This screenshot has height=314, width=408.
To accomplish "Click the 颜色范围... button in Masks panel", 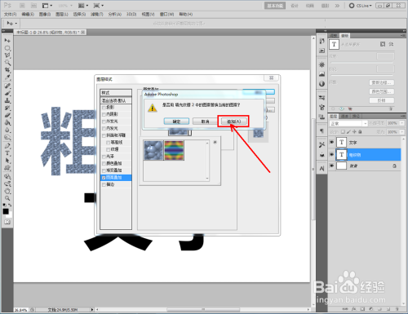I will (382, 91).
